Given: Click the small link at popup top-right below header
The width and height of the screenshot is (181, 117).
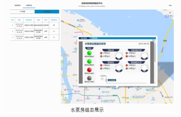Looking at the screenshot, I should coord(153,40).
